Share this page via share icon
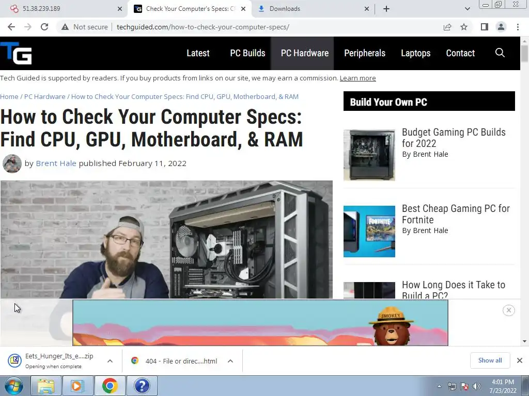This screenshot has width=529, height=396. coord(447,27)
